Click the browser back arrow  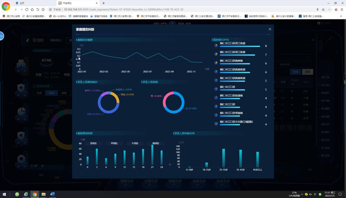tap(16, 9)
